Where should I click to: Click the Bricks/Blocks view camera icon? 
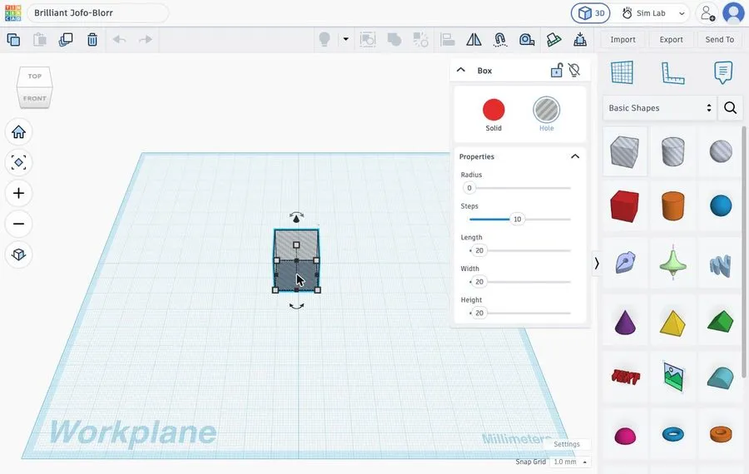527,40
